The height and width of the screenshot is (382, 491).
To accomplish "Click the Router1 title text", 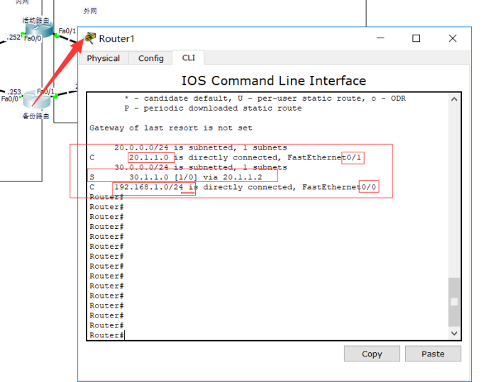I will tap(116, 38).
